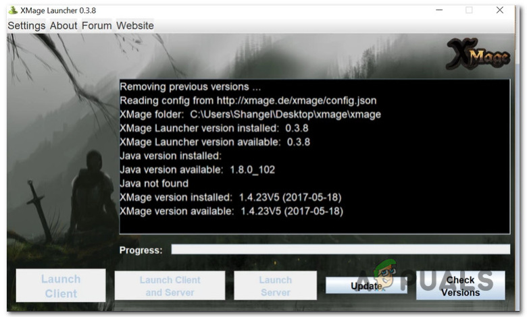Click Launch Client and Server button
This screenshot has height=317, width=527.
click(170, 286)
